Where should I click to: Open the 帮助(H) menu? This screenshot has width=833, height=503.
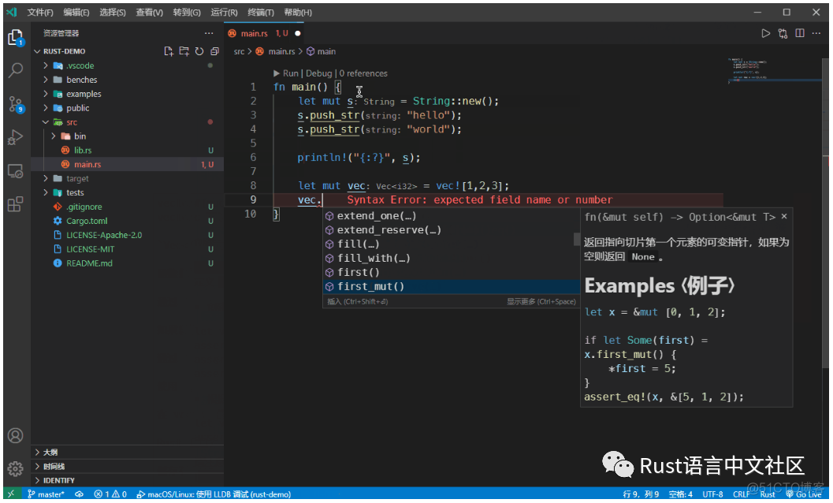[298, 13]
